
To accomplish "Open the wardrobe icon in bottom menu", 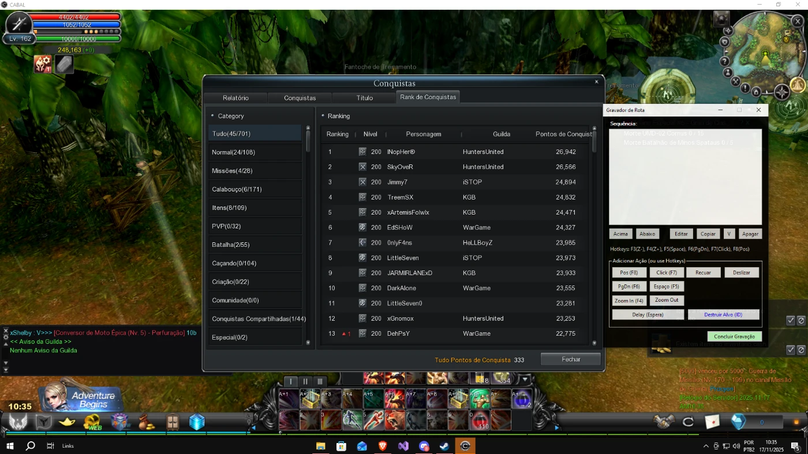I will point(173,422).
